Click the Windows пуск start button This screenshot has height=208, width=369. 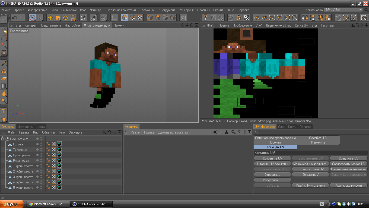pyautogui.click(x=12, y=204)
